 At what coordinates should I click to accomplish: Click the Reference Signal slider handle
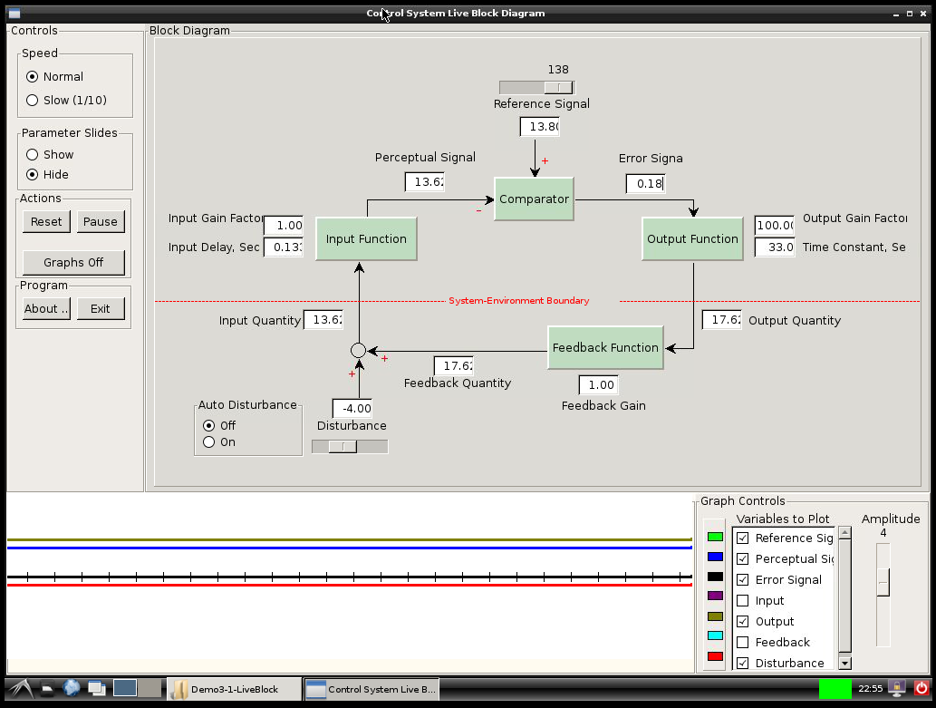coord(558,88)
